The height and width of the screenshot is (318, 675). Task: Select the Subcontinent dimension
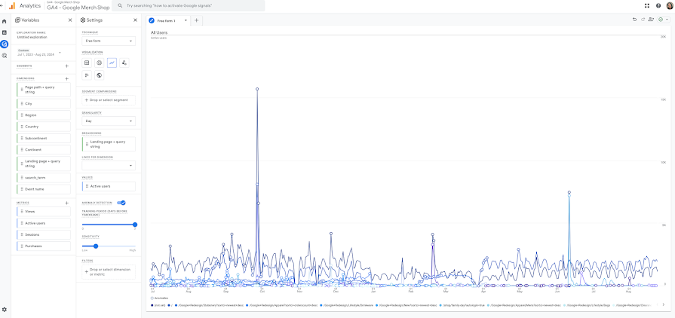coord(44,138)
